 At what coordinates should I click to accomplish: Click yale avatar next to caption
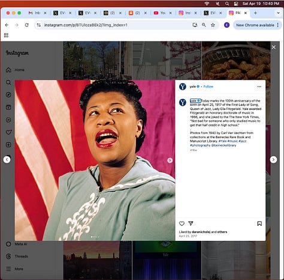(x=183, y=102)
